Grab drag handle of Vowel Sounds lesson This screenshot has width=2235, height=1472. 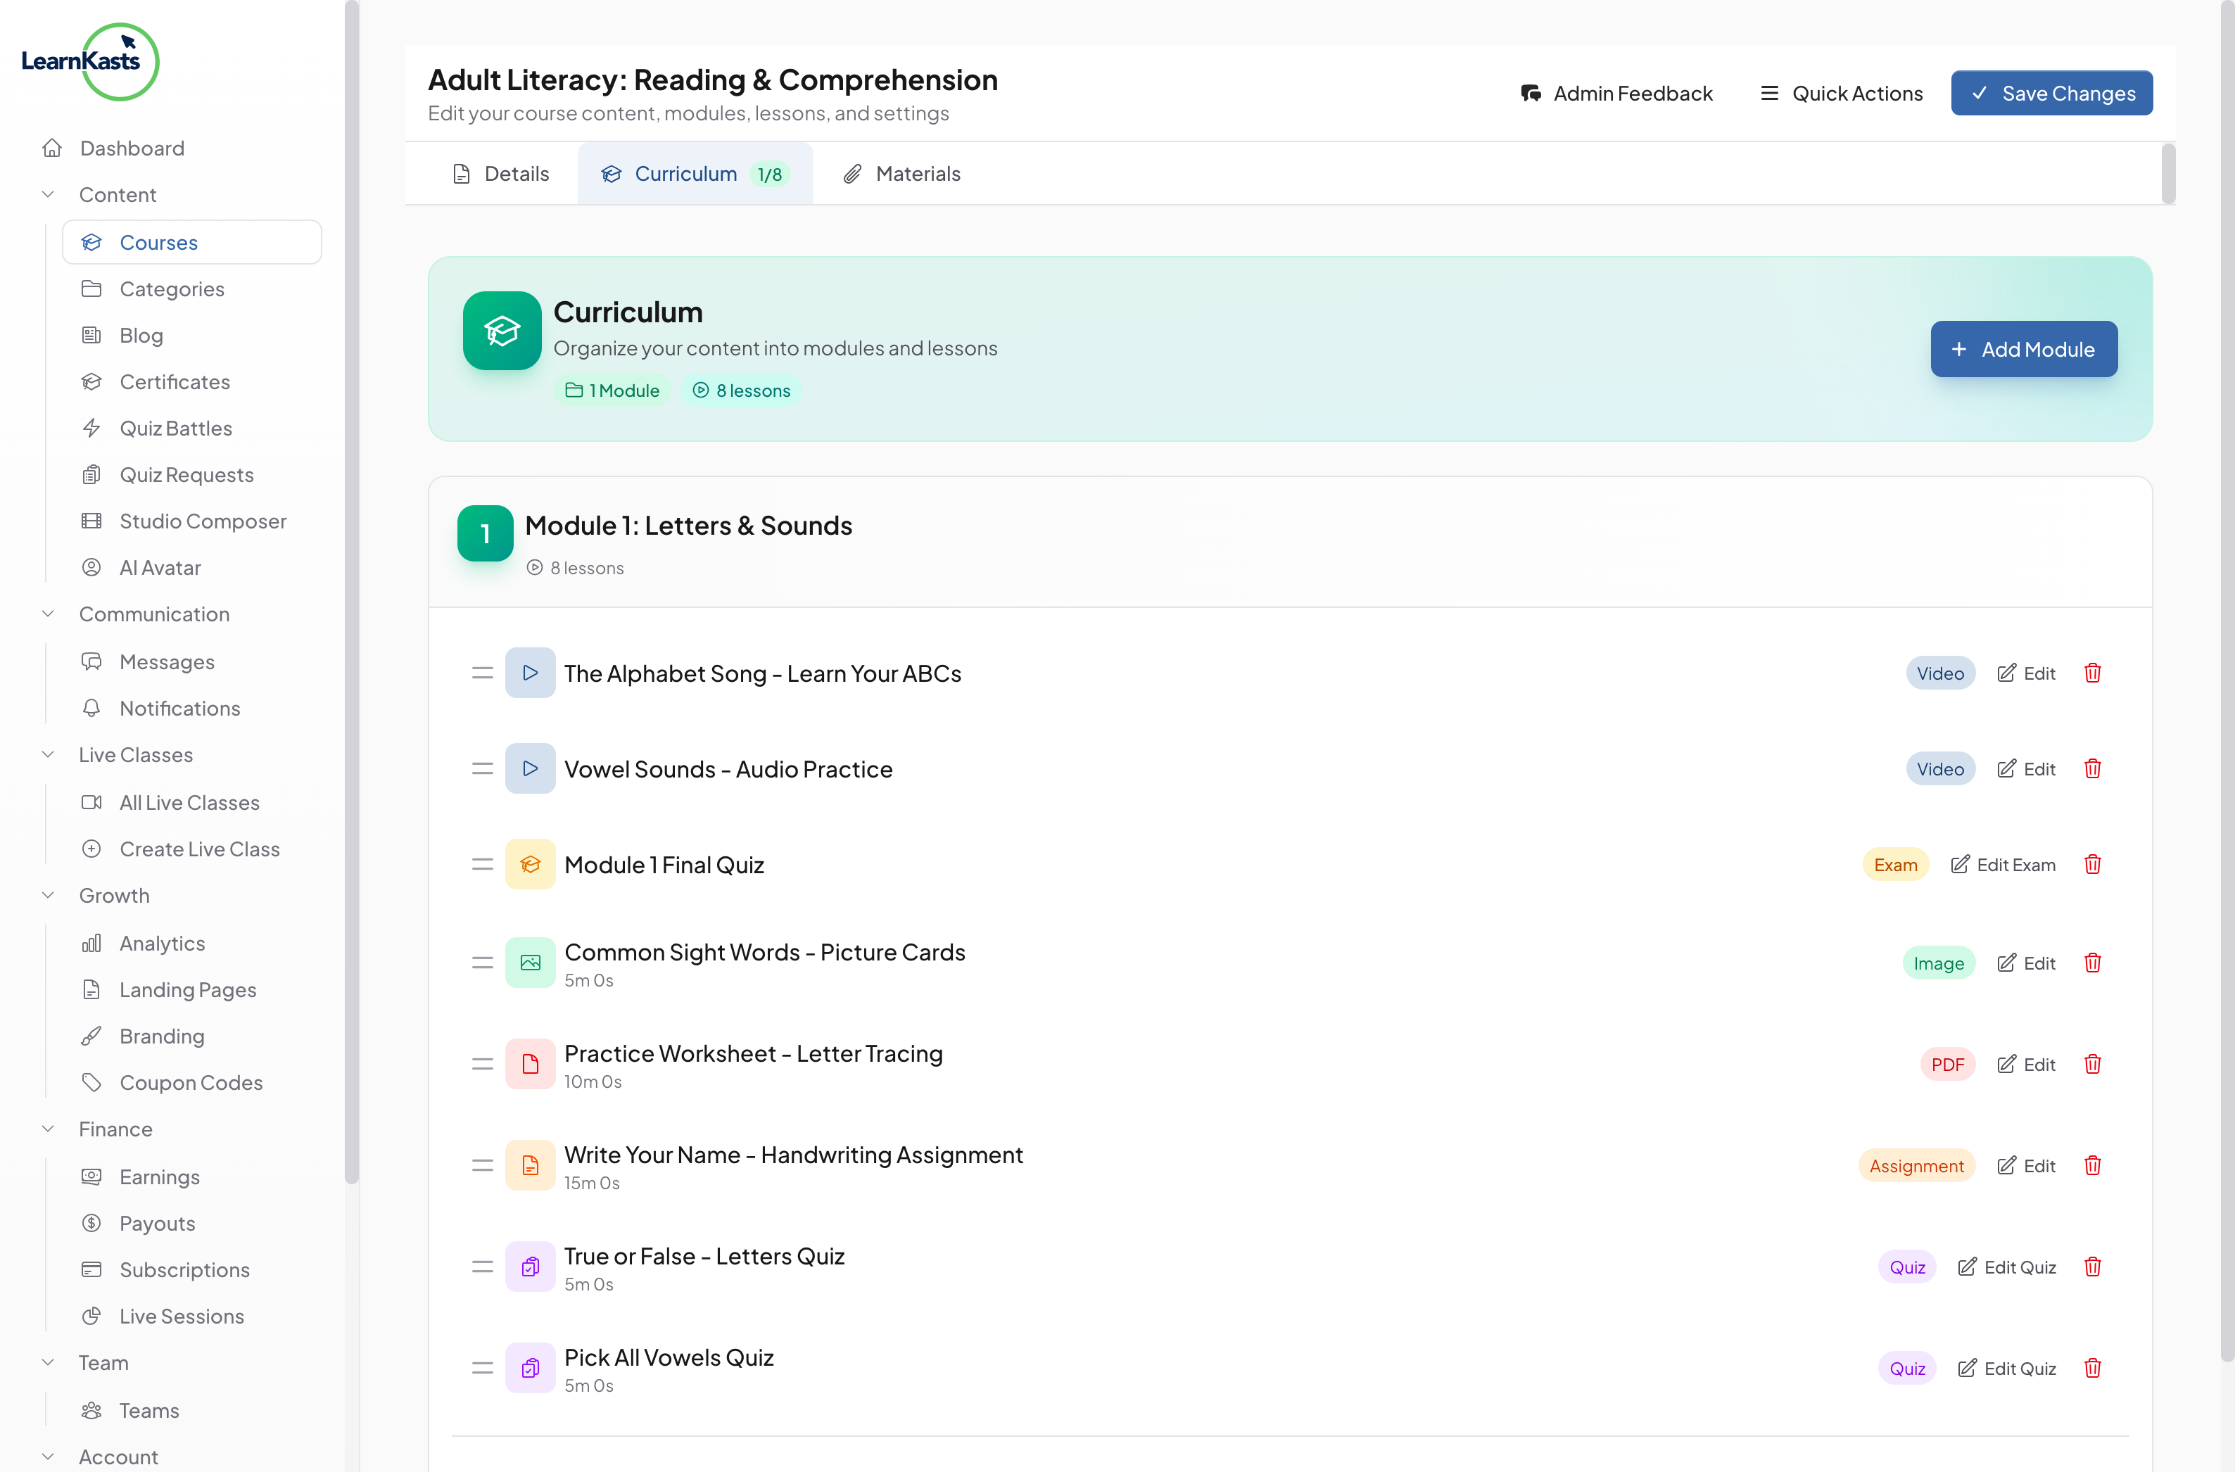pyautogui.click(x=483, y=769)
